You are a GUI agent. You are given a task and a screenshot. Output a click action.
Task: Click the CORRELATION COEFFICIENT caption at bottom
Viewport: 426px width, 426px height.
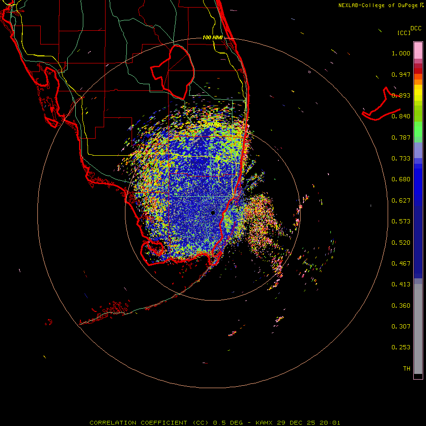coord(214,423)
